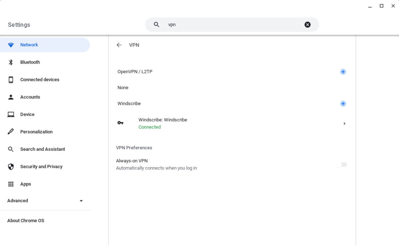This screenshot has width=399, height=245.
Task: Open Personalization settings
Action: pyautogui.click(x=45, y=132)
